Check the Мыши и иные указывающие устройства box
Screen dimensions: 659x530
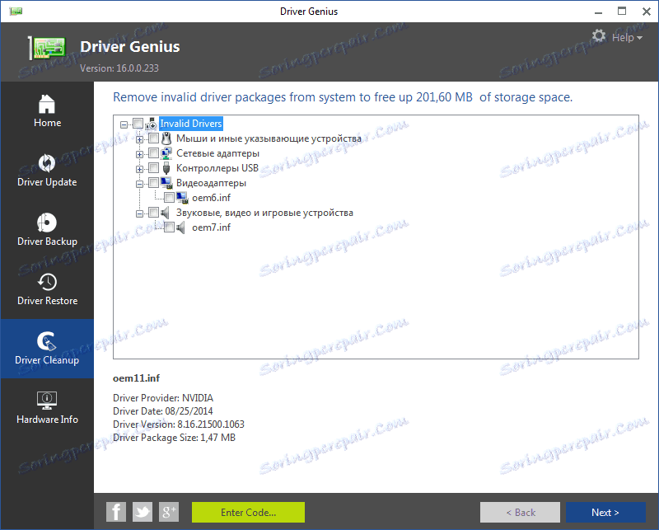tap(153, 138)
